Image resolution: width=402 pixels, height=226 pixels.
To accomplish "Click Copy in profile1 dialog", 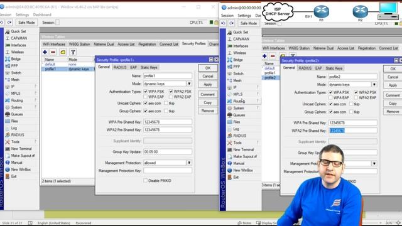I will click(x=208, y=102).
